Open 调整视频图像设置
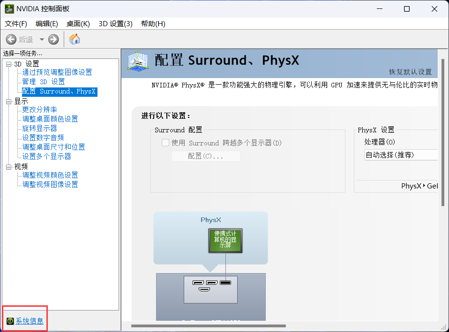449x332 pixels. point(50,184)
